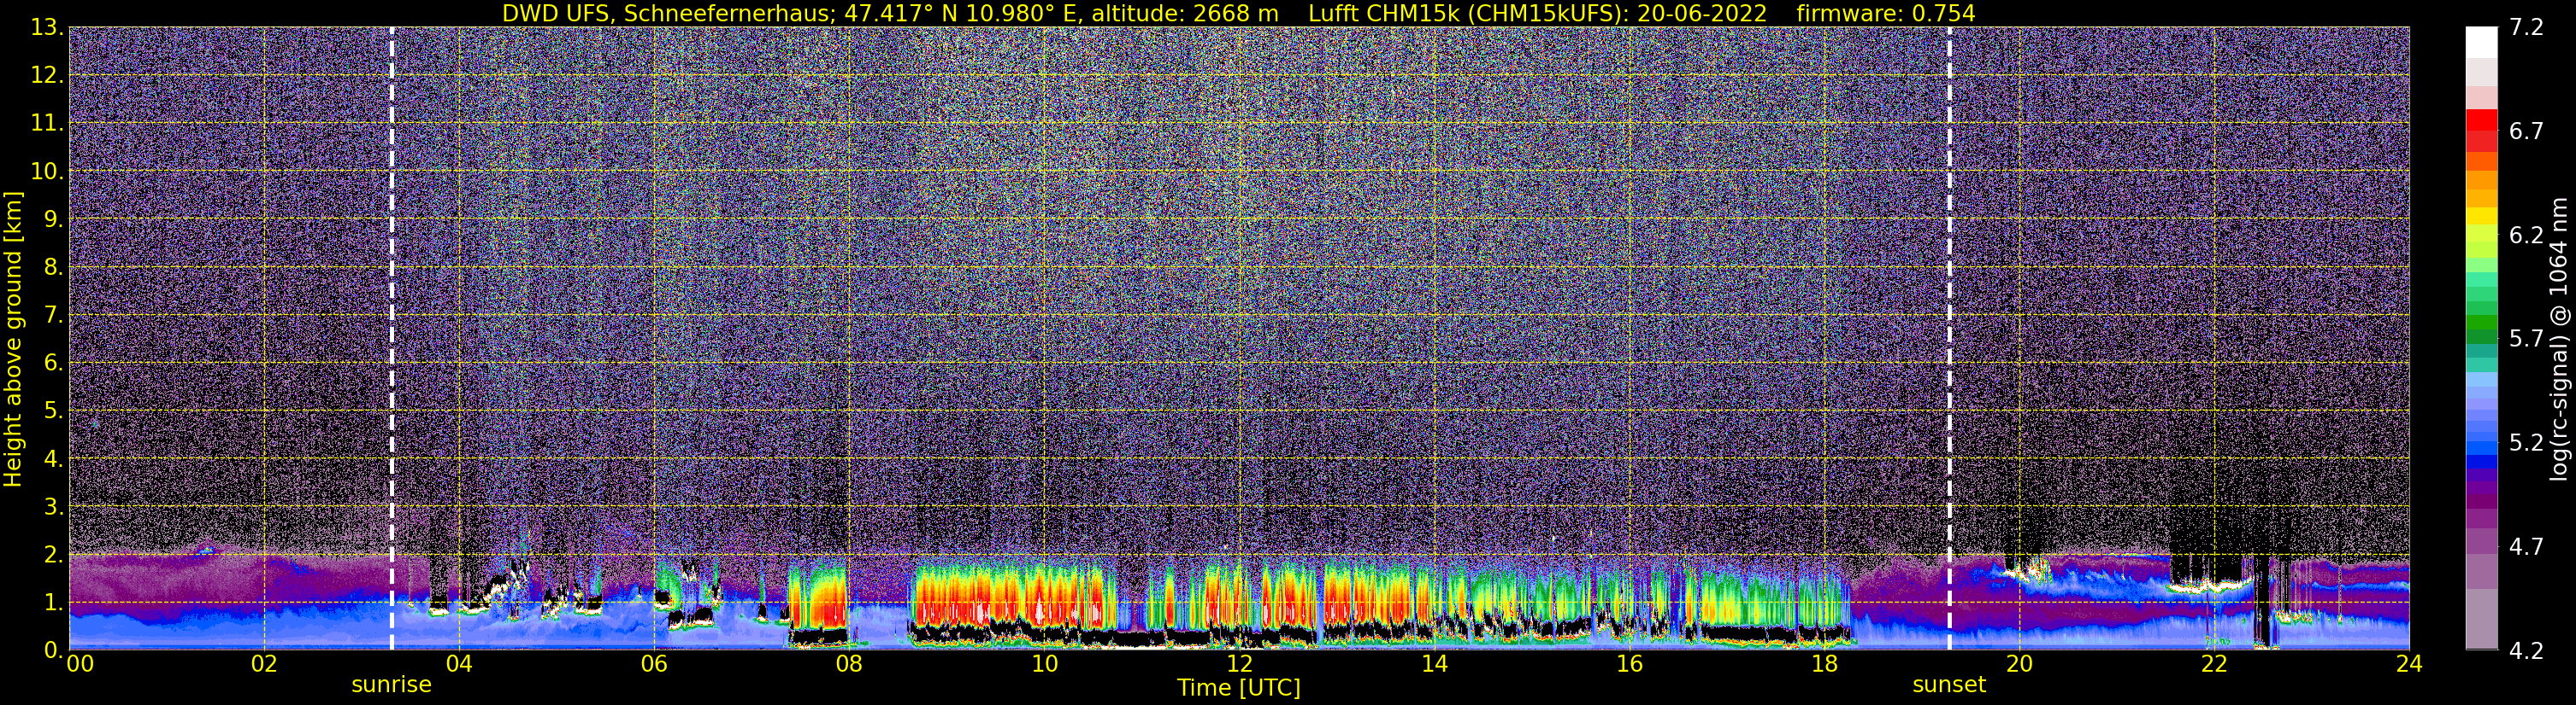Viewport: 2576px width, 705px height.
Task: Click the plot title text 'DWD UFS, Schneefernerhaus'
Action: (666, 13)
